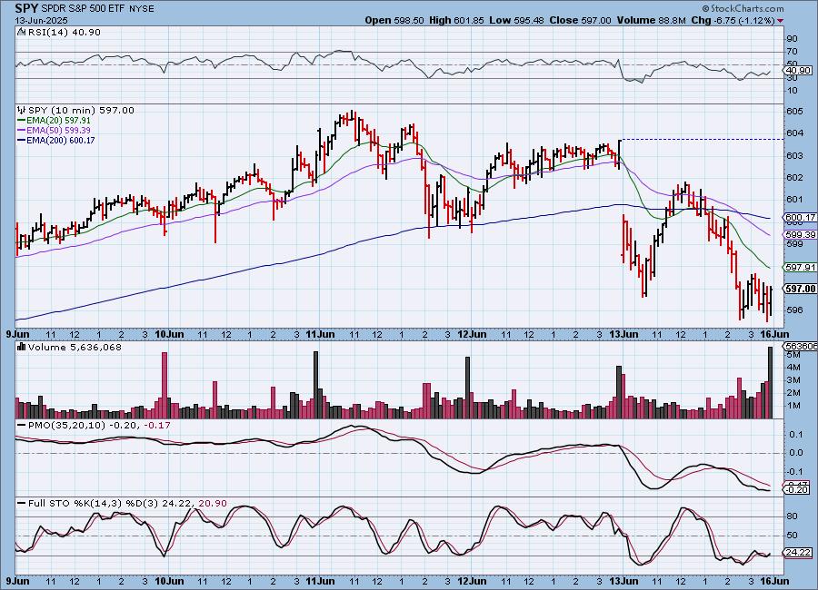Click the EMA(50) 599.39 legend text
This screenshot has height=590, width=818.
58,131
